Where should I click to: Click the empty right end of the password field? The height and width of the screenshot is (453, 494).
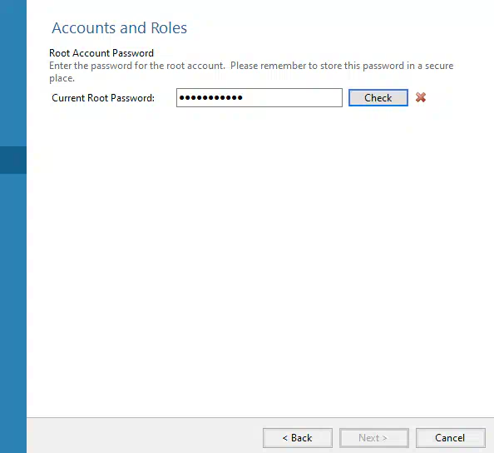293,97
